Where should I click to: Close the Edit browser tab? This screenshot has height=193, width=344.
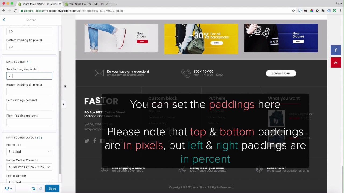click(107, 4)
